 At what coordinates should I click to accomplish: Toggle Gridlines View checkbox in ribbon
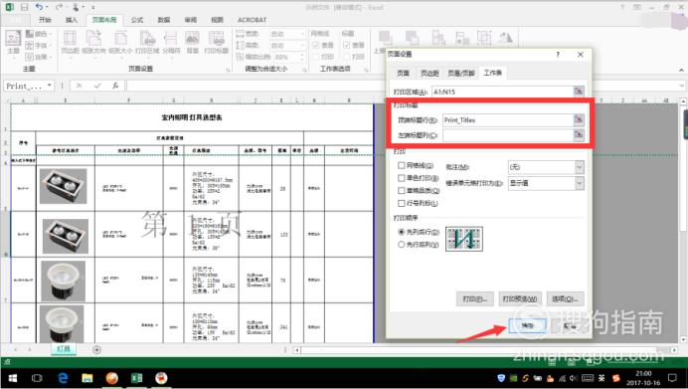tap(316, 45)
